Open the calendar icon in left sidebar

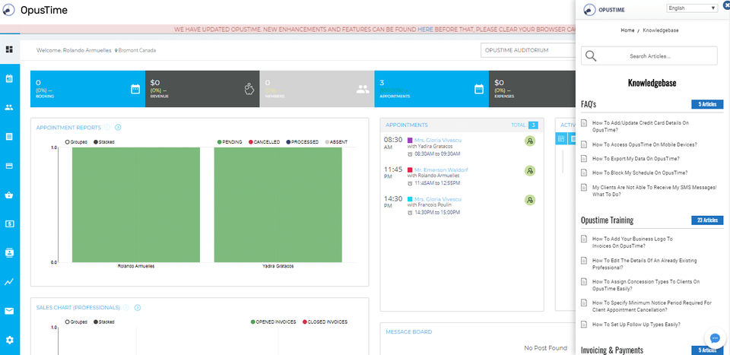click(x=9, y=78)
